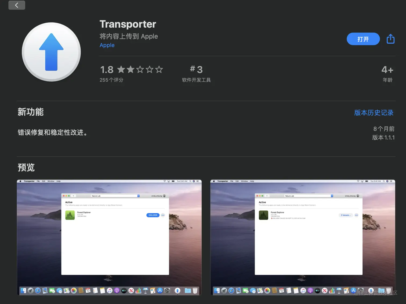
Task: Click the #3 chart ranking
Action: coord(196,69)
